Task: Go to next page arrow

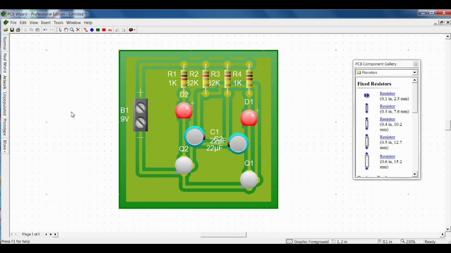Action: [46, 234]
